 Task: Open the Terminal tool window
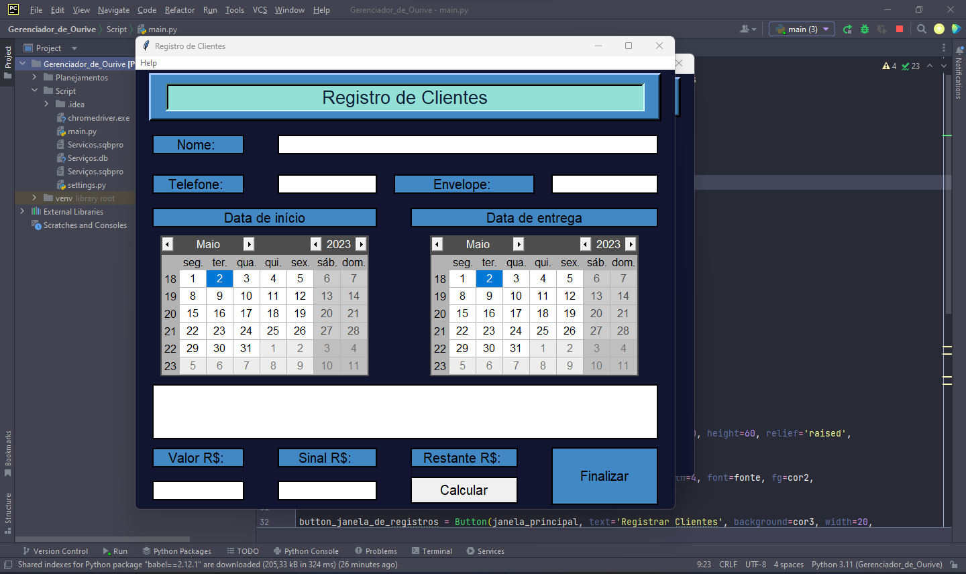tap(432, 551)
